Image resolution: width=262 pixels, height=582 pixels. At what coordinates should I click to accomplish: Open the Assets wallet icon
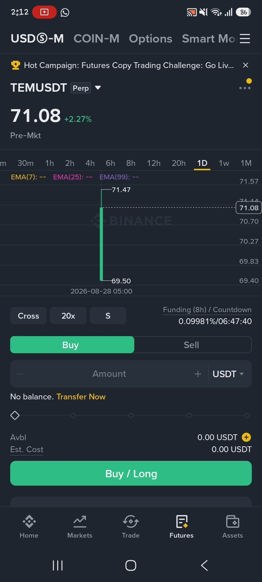[x=233, y=522]
